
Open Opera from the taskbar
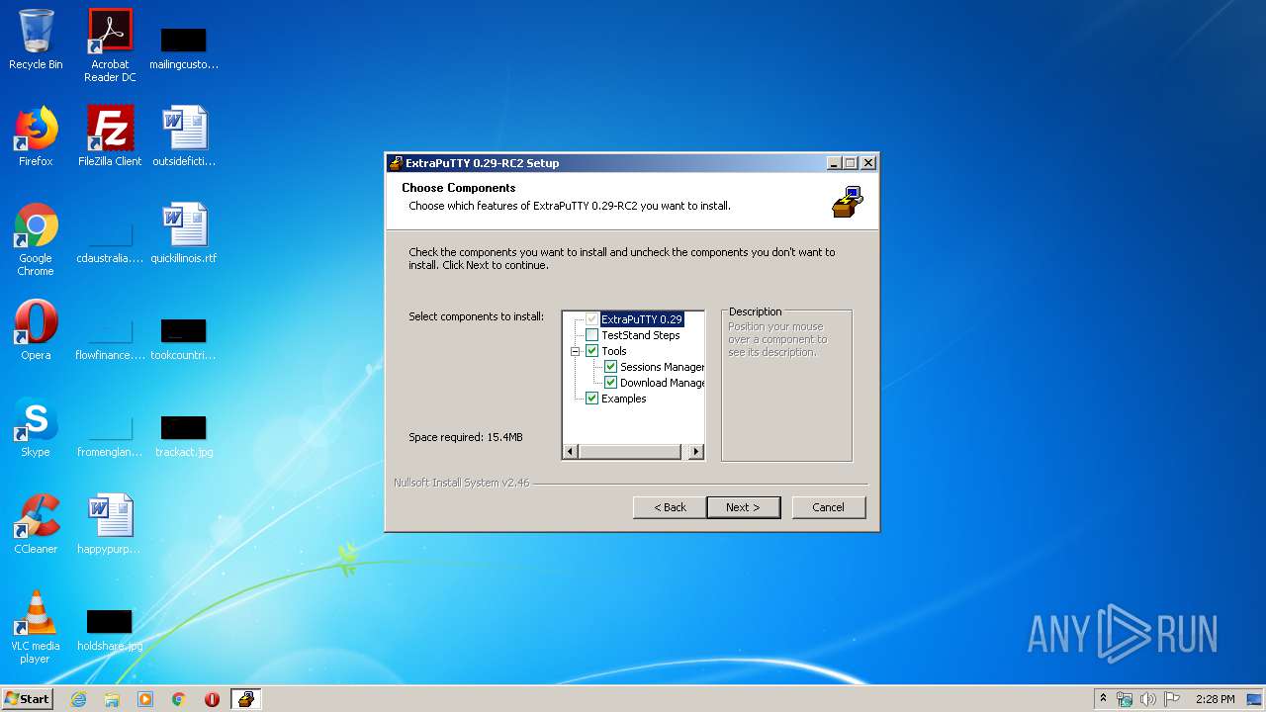(212, 699)
